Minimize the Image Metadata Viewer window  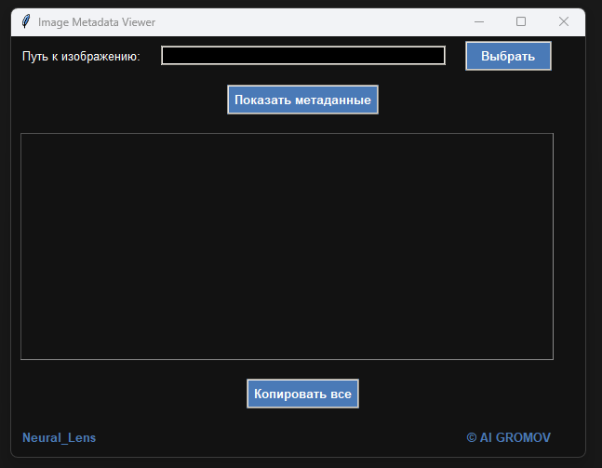tap(479, 21)
